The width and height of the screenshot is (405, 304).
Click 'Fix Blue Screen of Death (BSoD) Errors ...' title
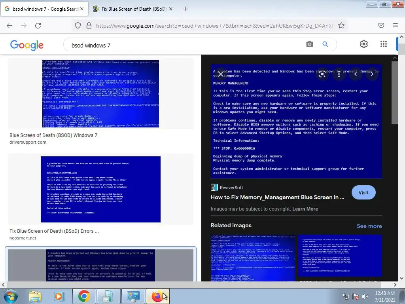coord(54,231)
